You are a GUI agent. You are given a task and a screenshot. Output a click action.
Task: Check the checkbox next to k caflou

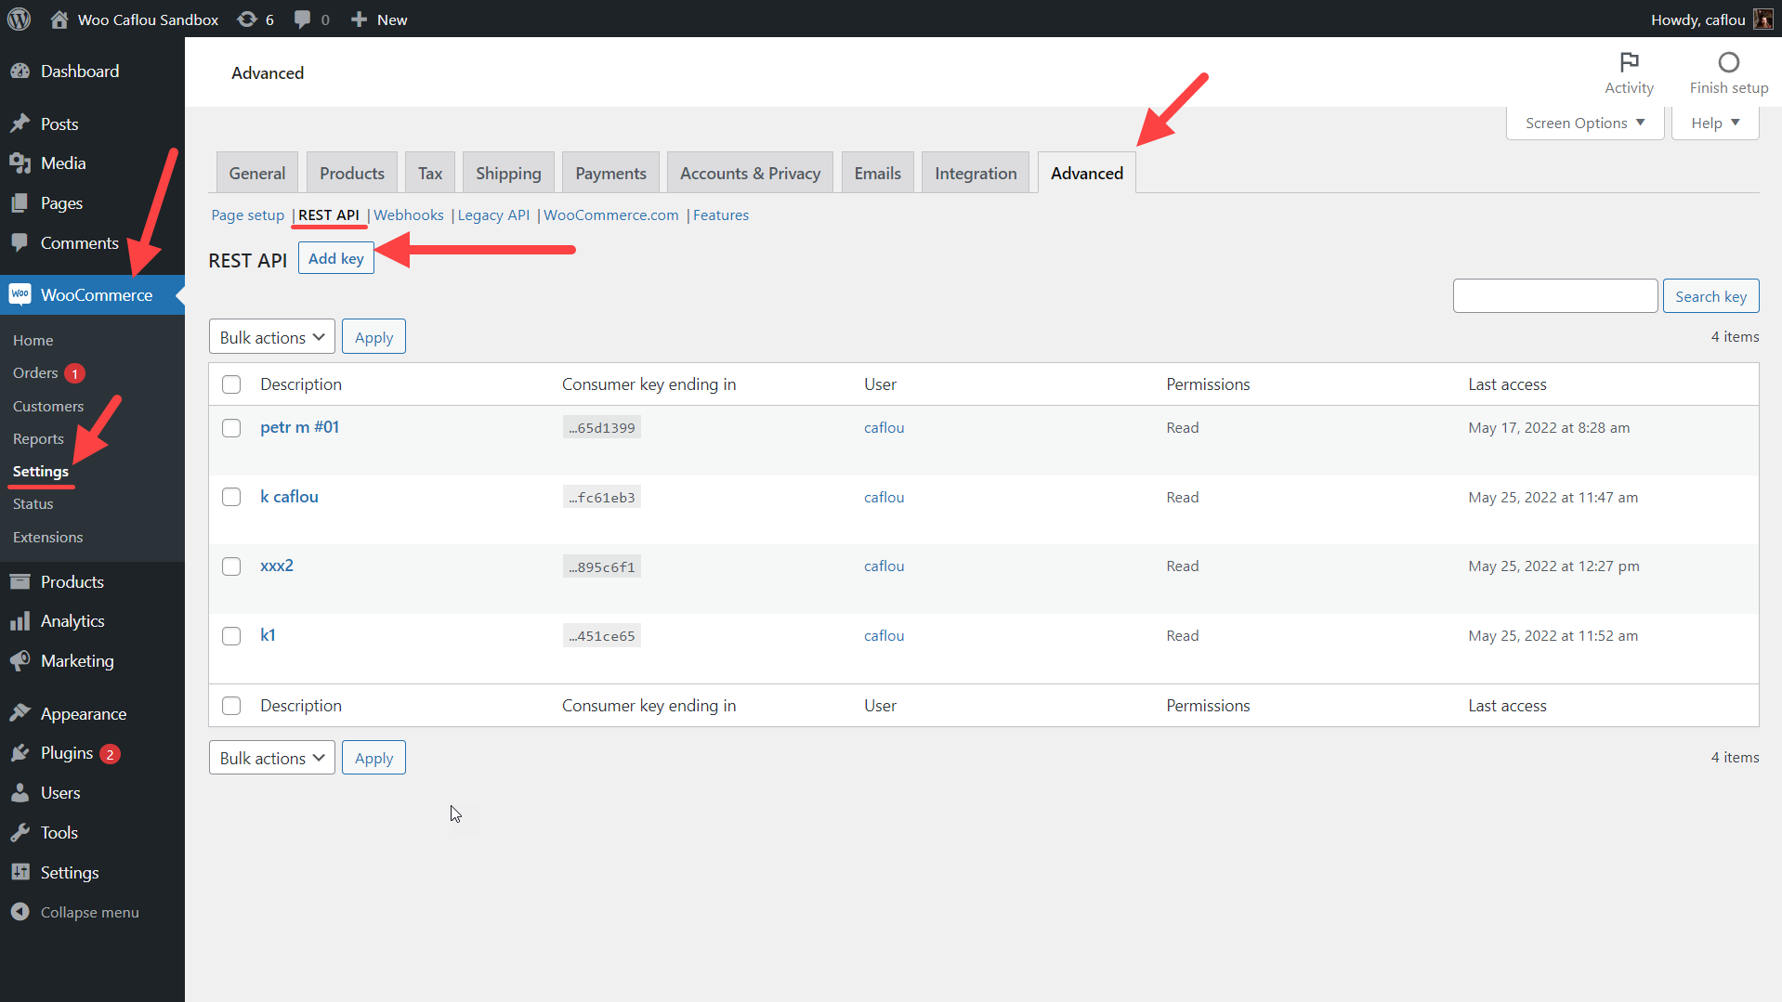230,496
